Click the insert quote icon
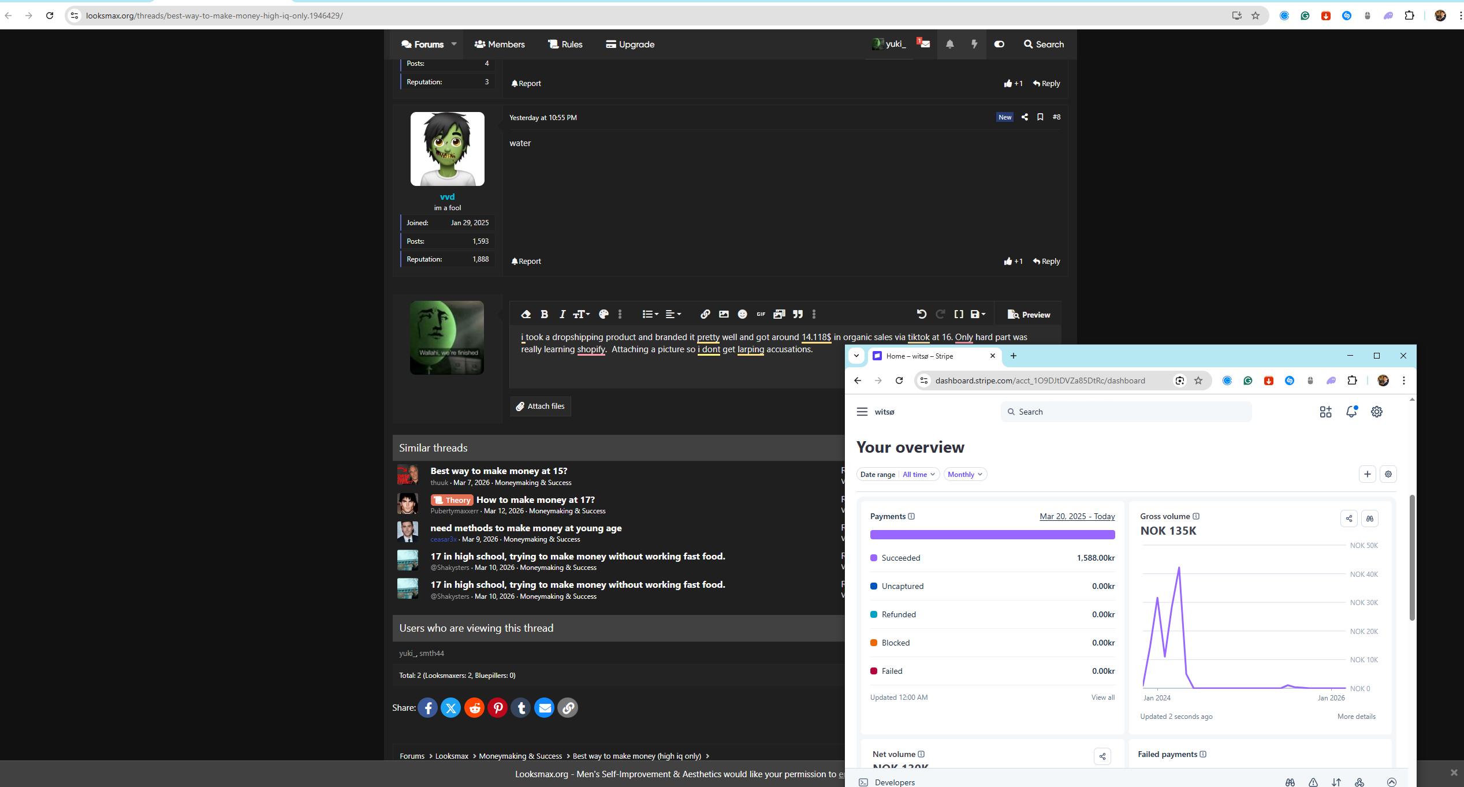The width and height of the screenshot is (1464, 787). click(x=798, y=314)
